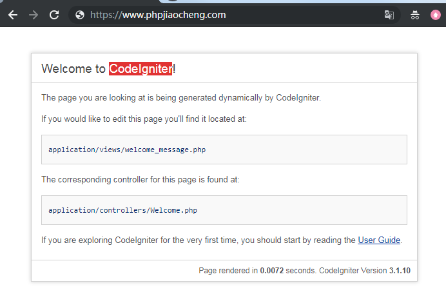The image size is (446, 301).
Task: View site info globe icon
Action: pyautogui.click(x=80, y=15)
